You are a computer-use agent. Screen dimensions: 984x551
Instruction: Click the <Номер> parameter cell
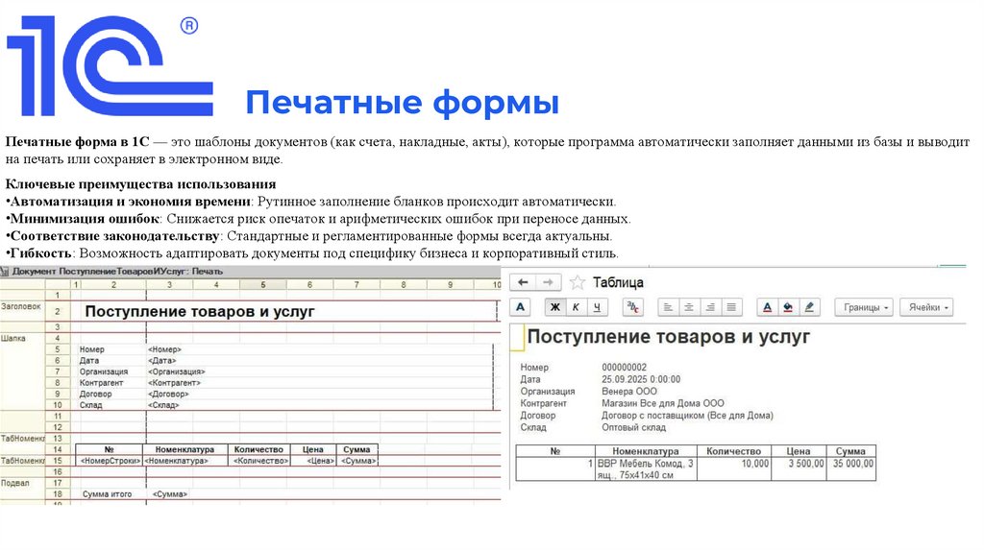[164, 349]
